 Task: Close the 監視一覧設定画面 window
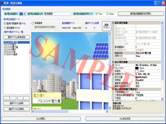[163, 3]
